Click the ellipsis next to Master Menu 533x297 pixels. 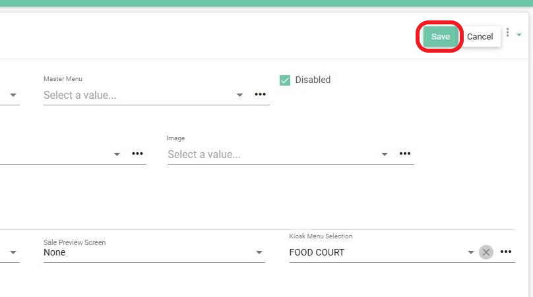pyautogui.click(x=261, y=95)
